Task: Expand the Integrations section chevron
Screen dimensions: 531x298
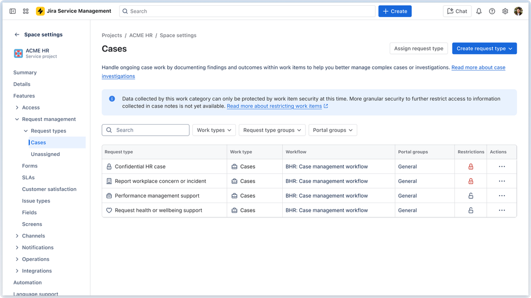Action: (17, 271)
